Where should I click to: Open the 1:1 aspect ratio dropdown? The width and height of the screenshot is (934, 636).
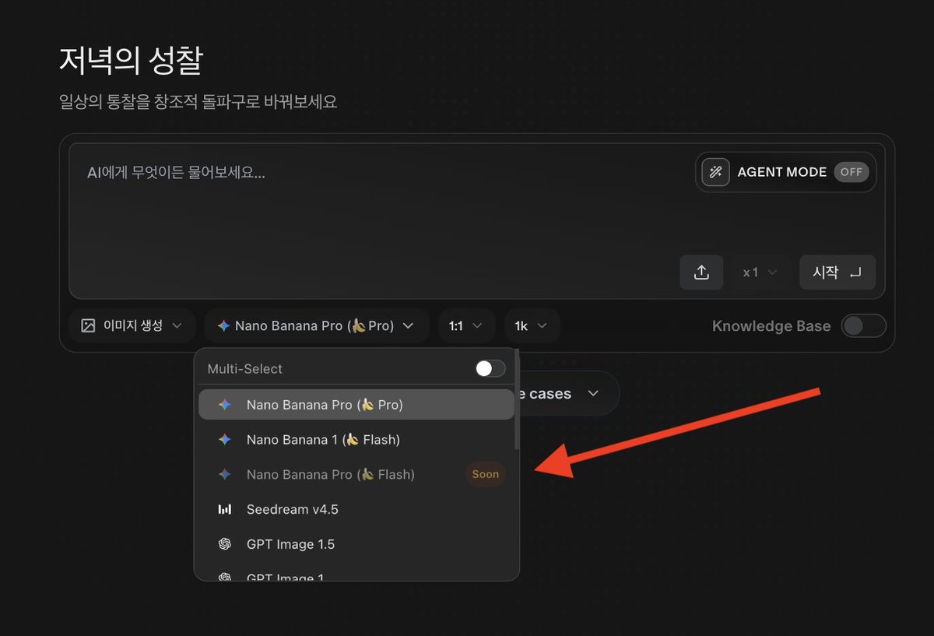466,325
